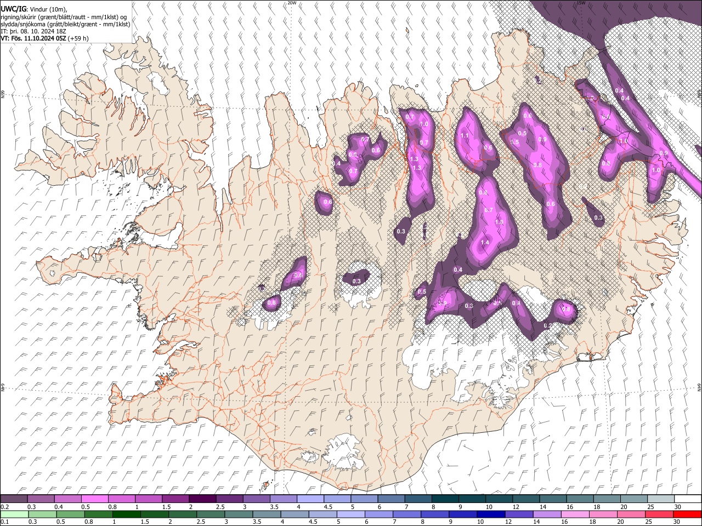
Task: Click the bright red 30 rain legend swatch
Action: 687,514
